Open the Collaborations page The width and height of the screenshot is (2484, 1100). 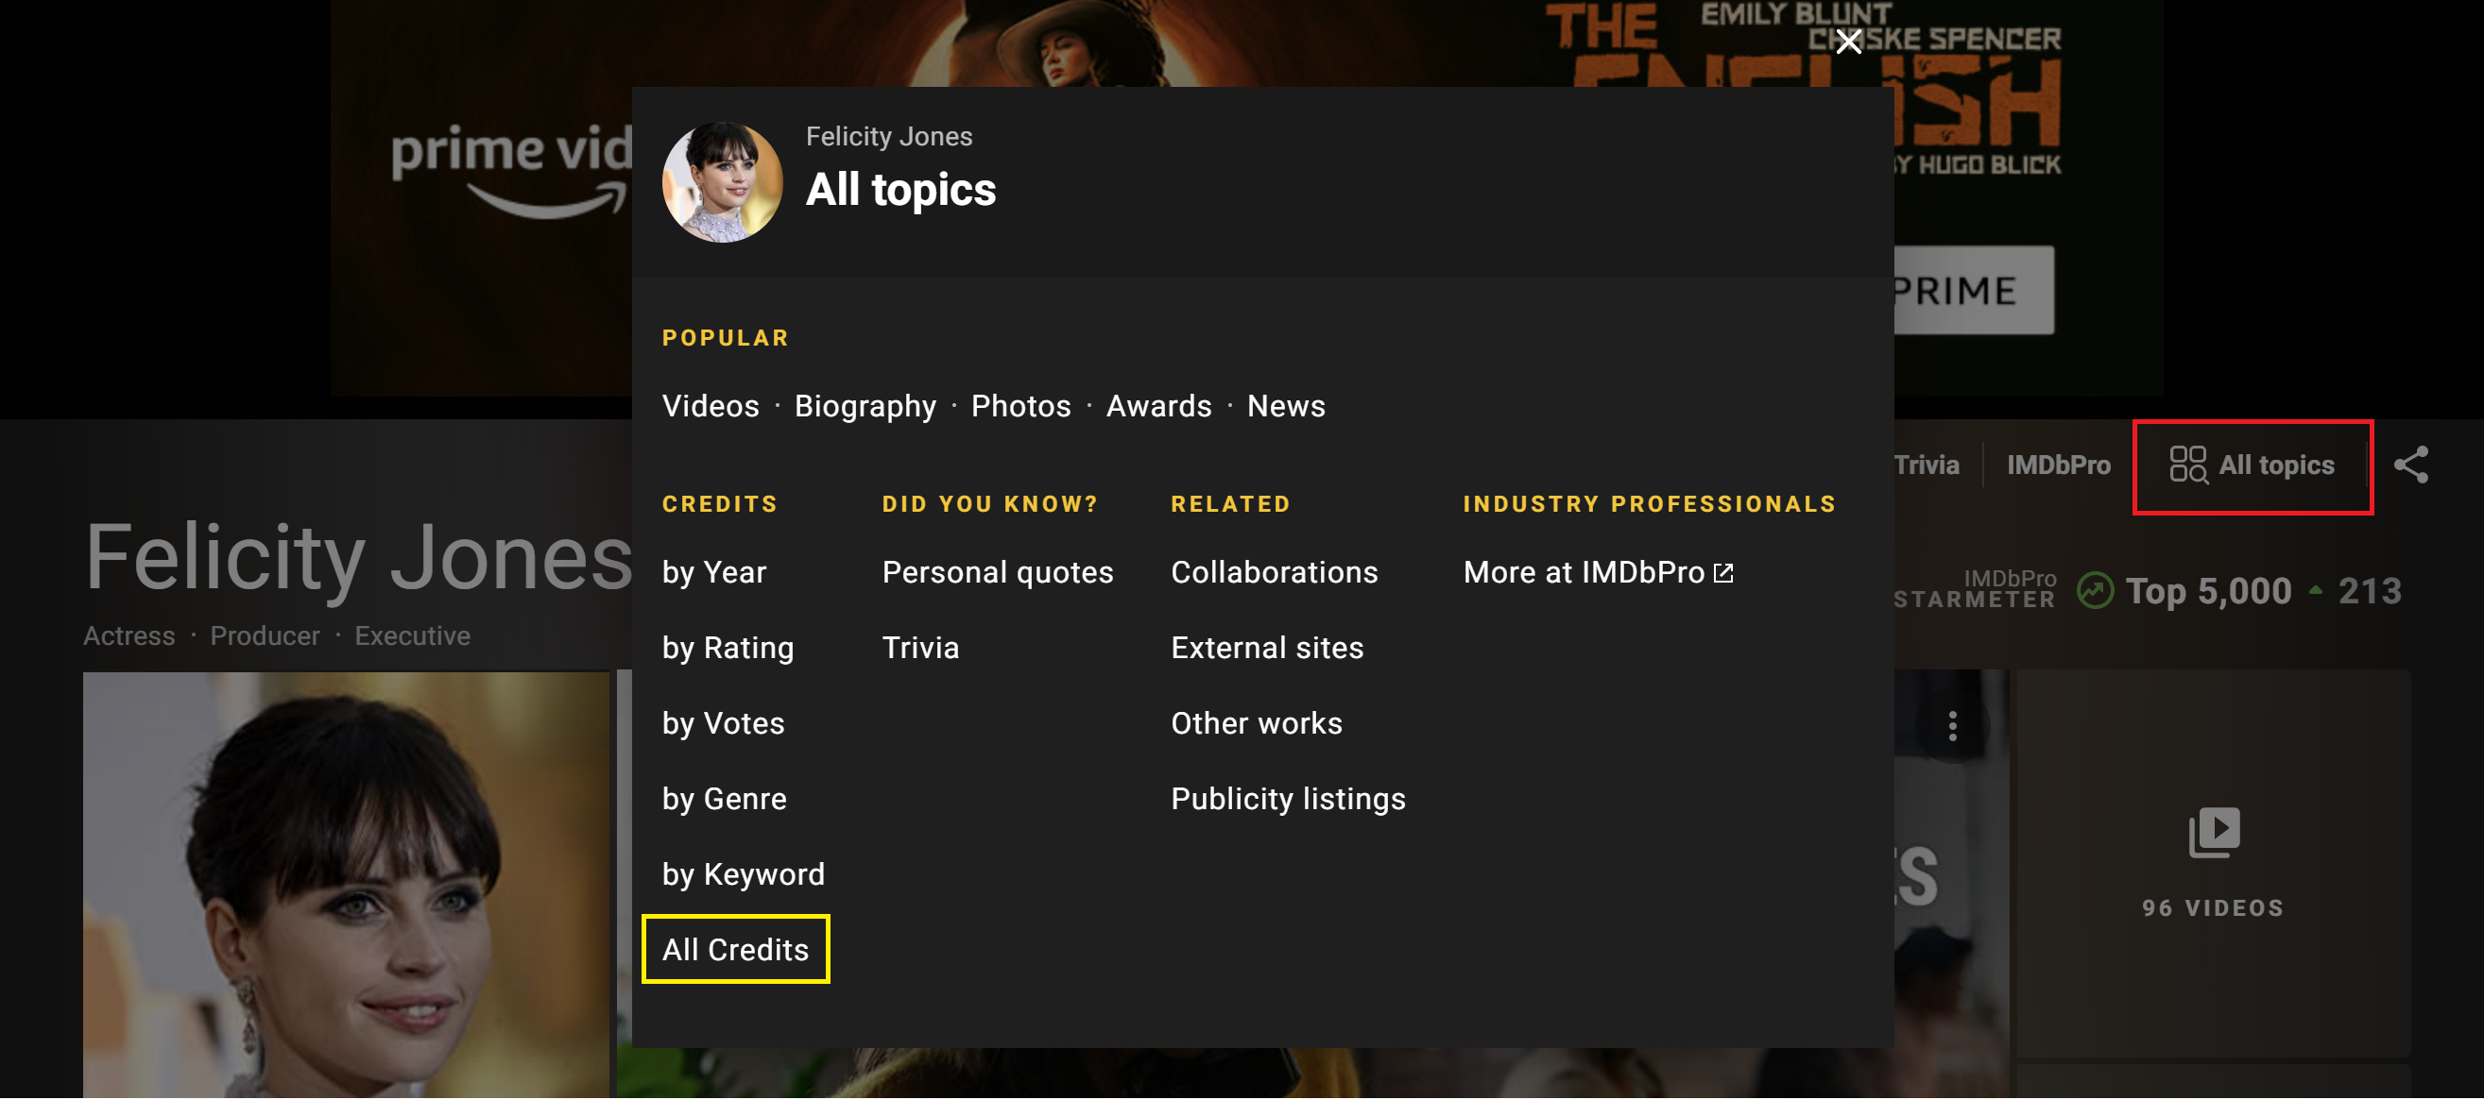coord(1274,570)
